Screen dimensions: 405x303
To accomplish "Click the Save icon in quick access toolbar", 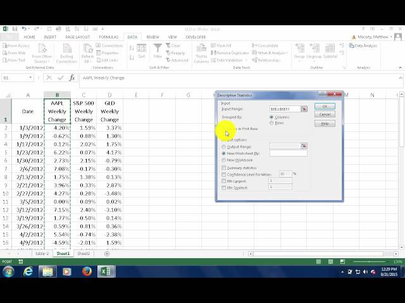I will [x=15, y=29].
